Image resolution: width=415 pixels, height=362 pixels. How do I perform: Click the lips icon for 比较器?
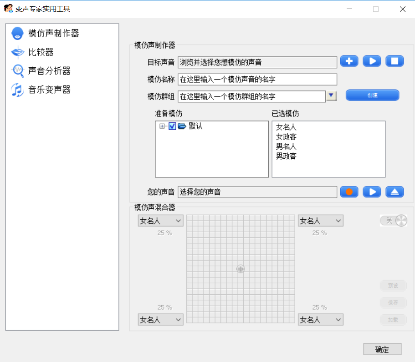click(18, 52)
